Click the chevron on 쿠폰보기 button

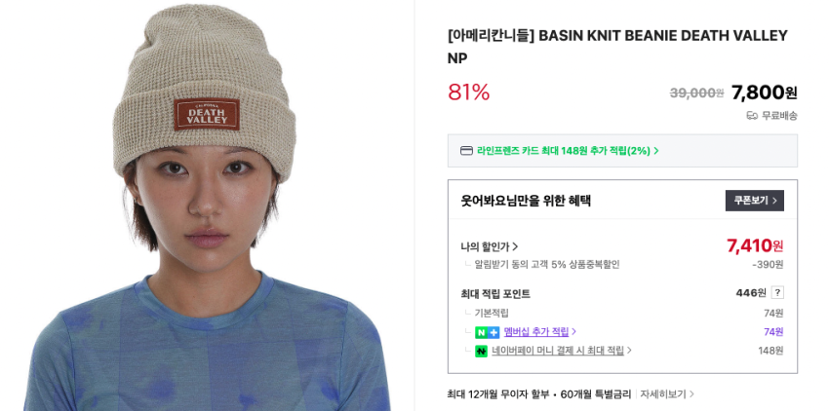tap(774, 201)
